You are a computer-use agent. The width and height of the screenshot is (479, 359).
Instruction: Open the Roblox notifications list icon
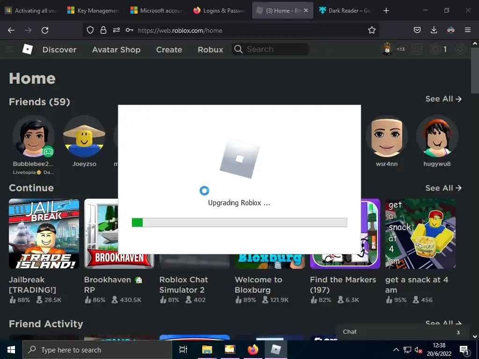click(417, 49)
